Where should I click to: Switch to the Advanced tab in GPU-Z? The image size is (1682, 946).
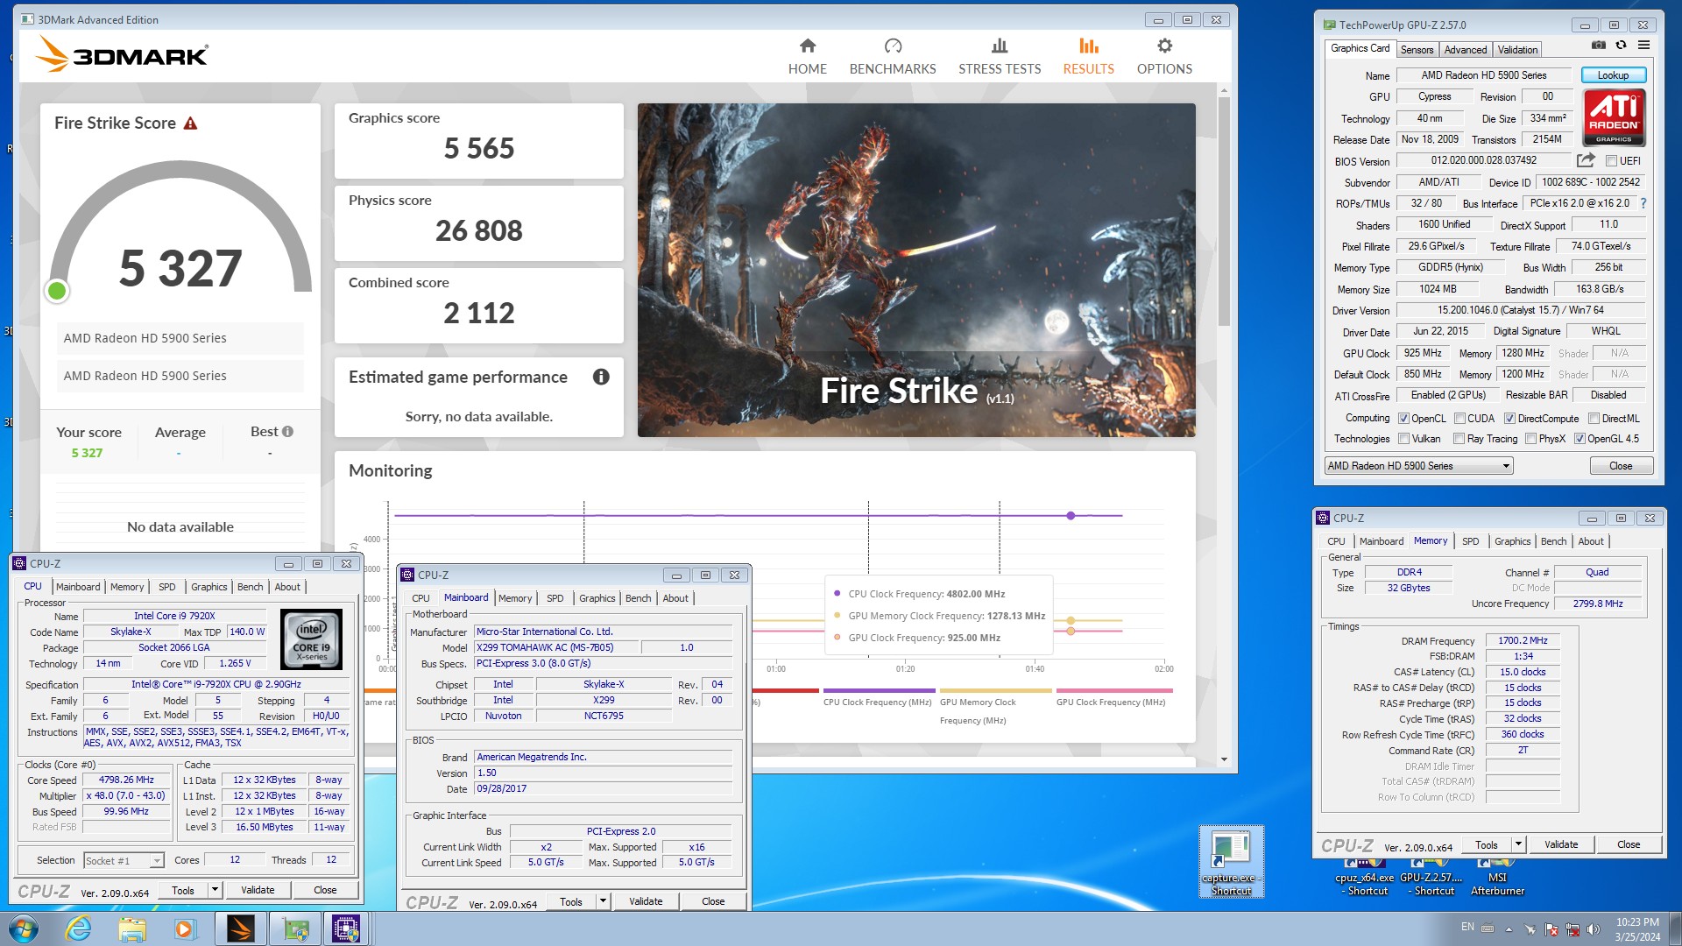(x=1465, y=50)
